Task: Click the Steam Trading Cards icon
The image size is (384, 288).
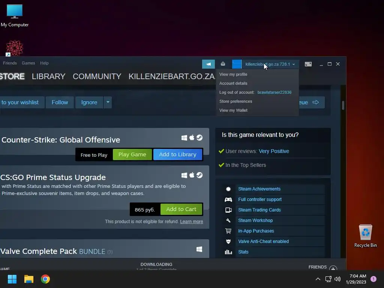Action: [228, 210]
